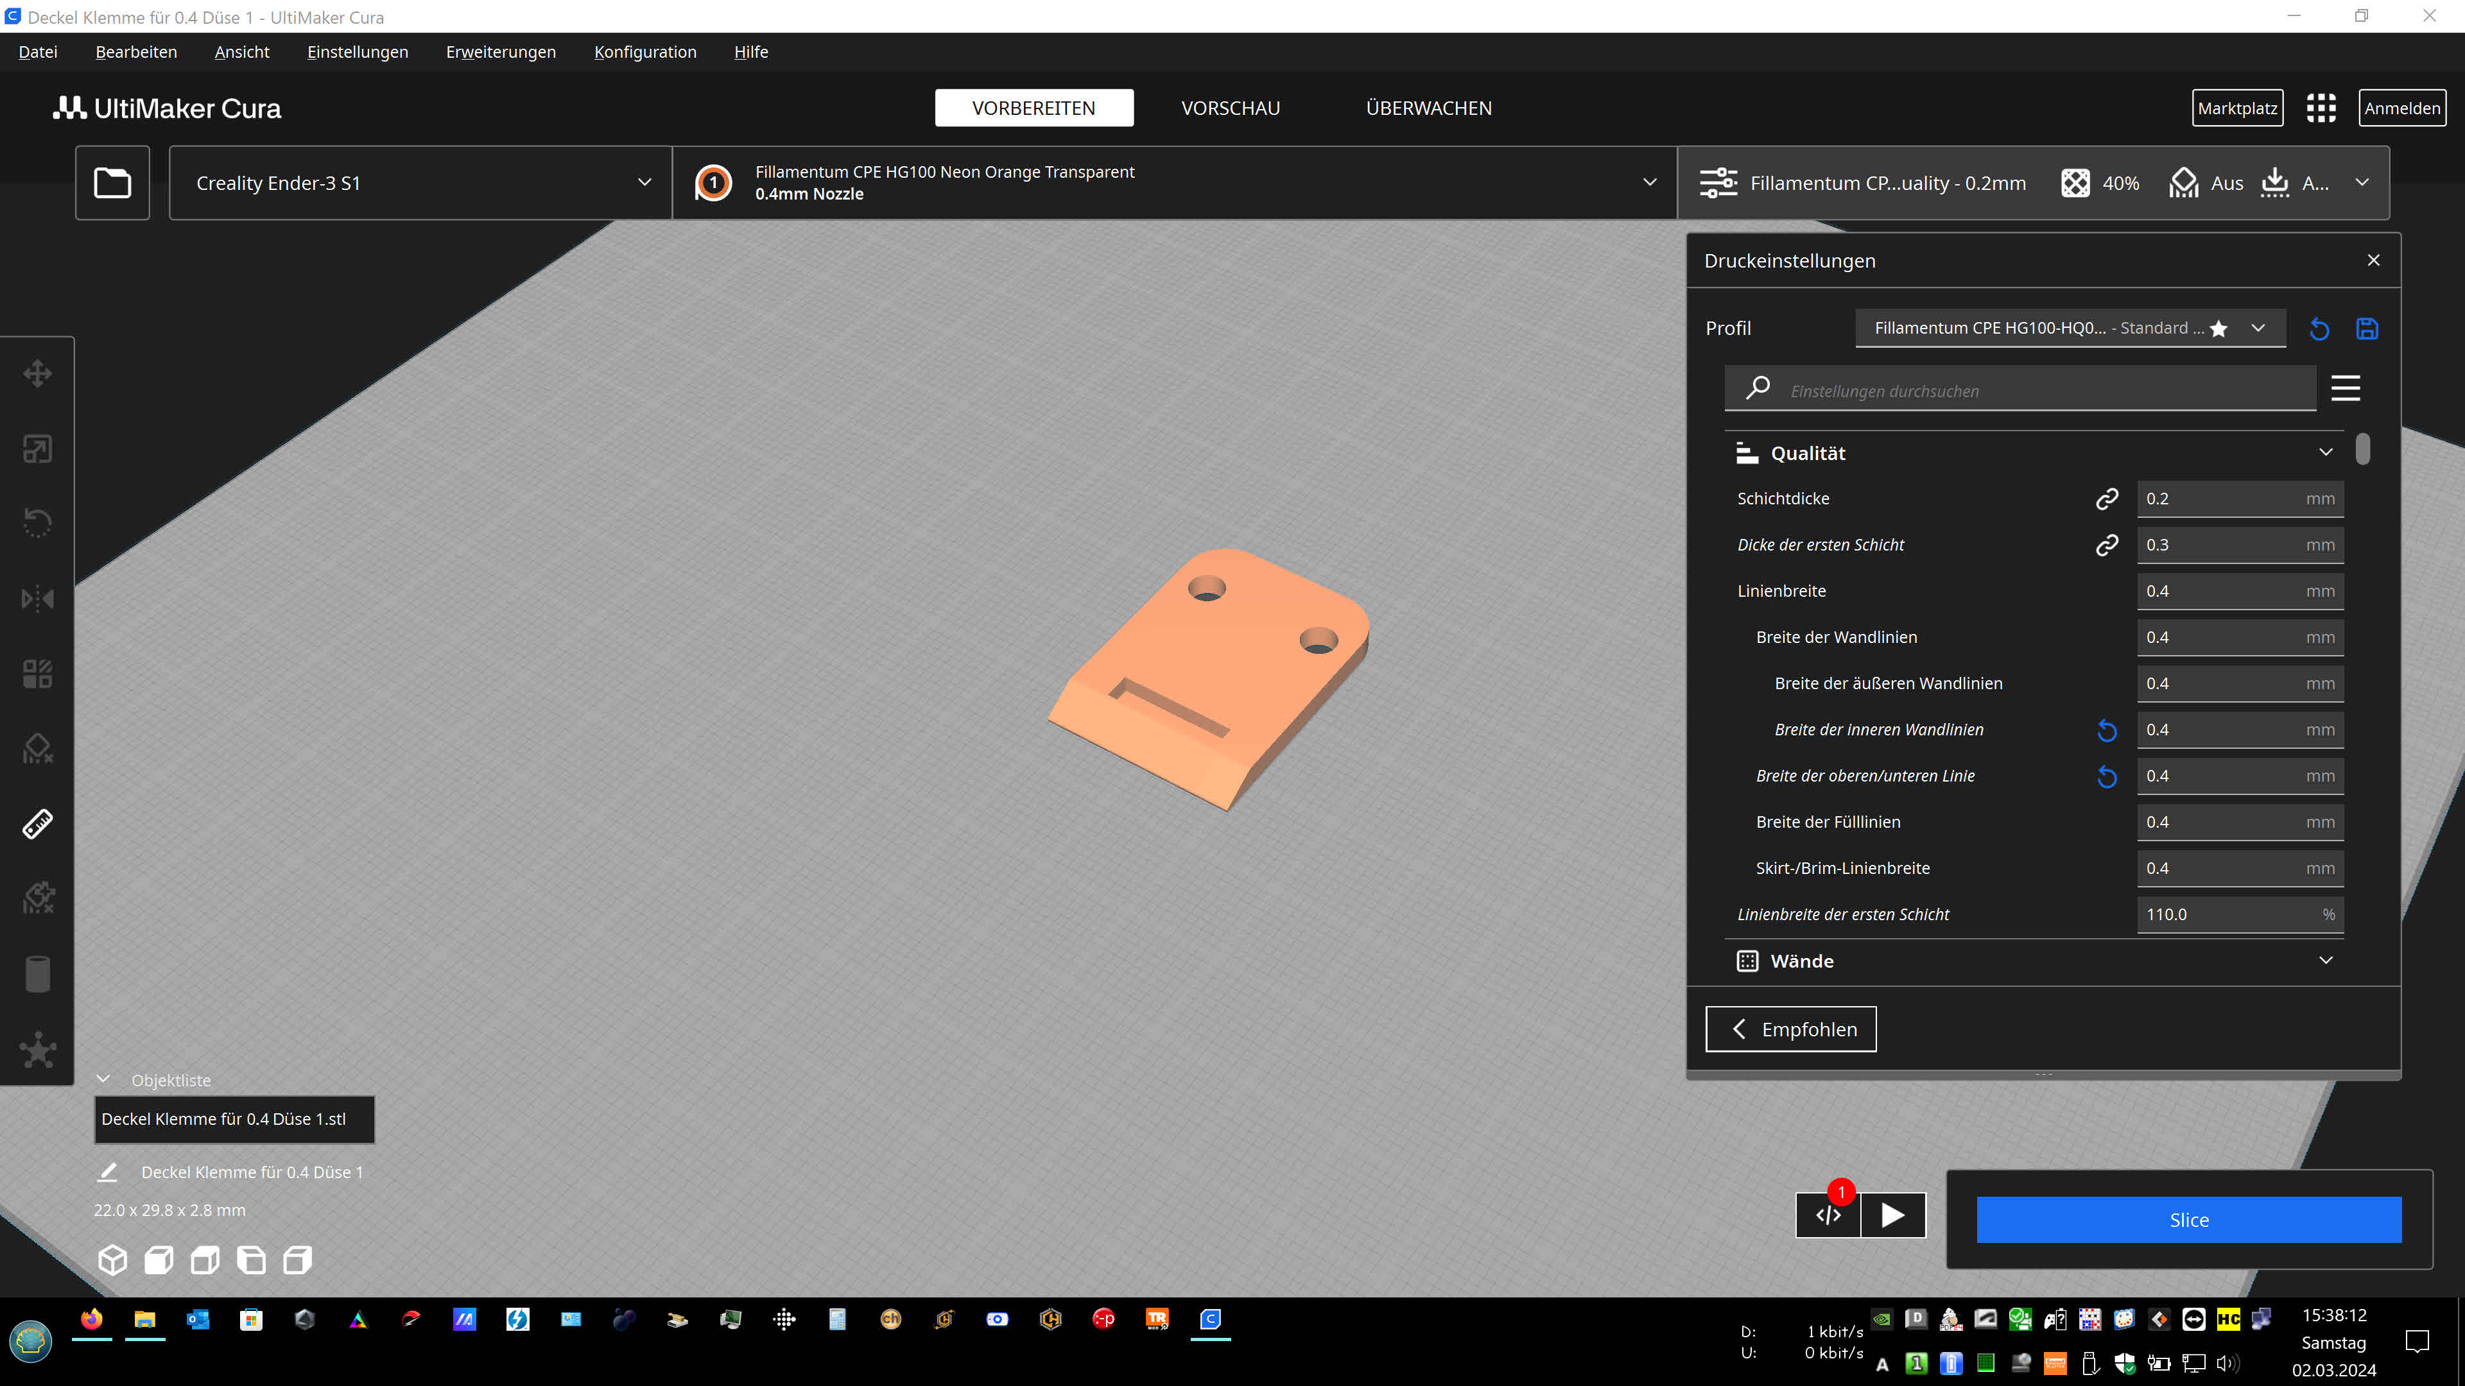Reset profile changes with blue undo arrow
The image size is (2465, 1386).
pos(2319,329)
